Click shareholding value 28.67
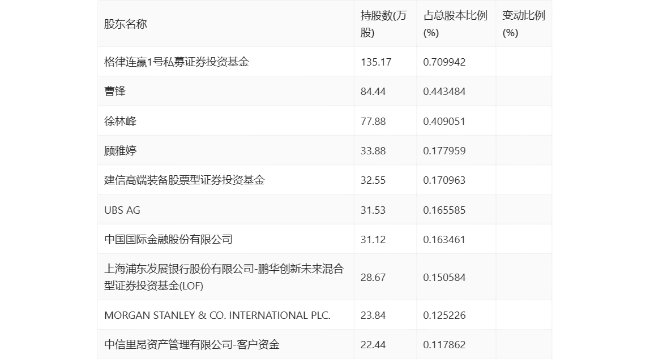This screenshot has width=650, height=359. [x=373, y=278]
